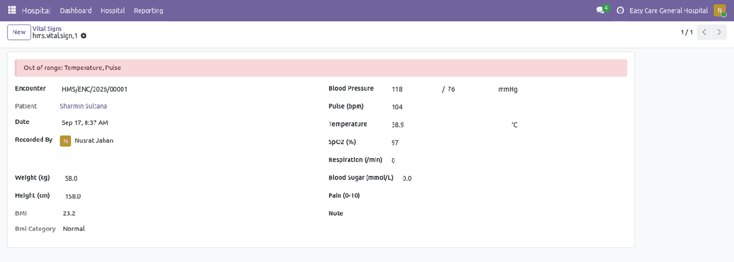Click the Weight (kg) label
Screen dimensions: 734x262
click(x=32, y=178)
